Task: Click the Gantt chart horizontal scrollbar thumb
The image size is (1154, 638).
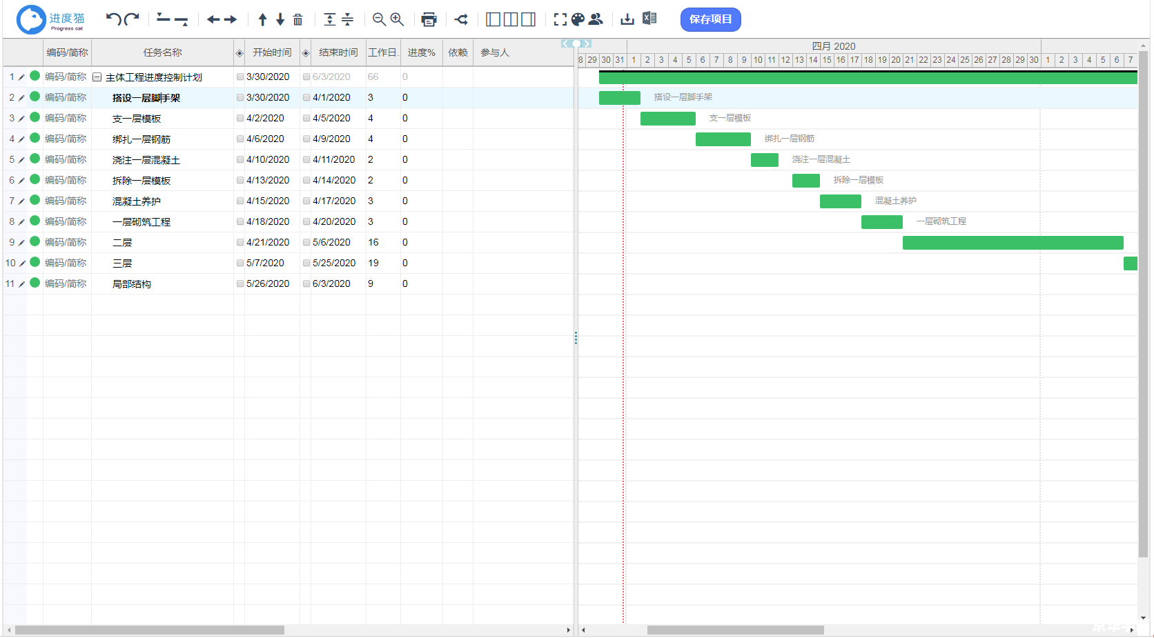Action: (735, 630)
